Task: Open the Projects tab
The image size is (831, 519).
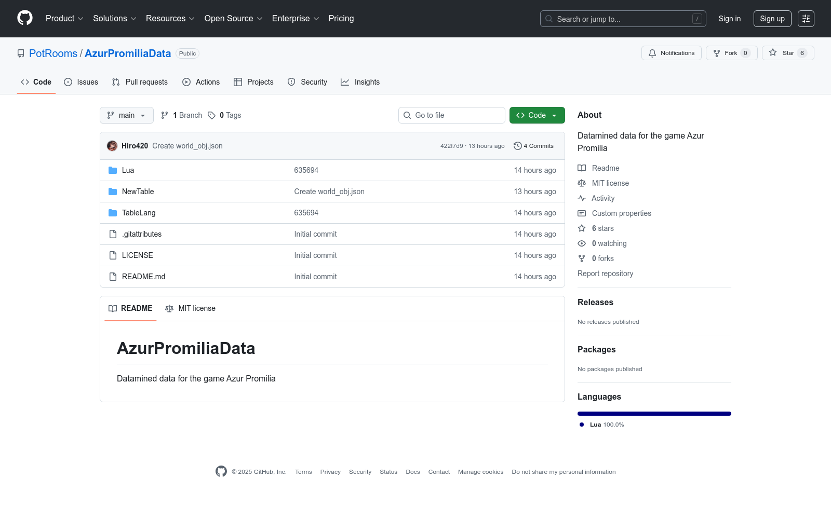Action: [253, 82]
